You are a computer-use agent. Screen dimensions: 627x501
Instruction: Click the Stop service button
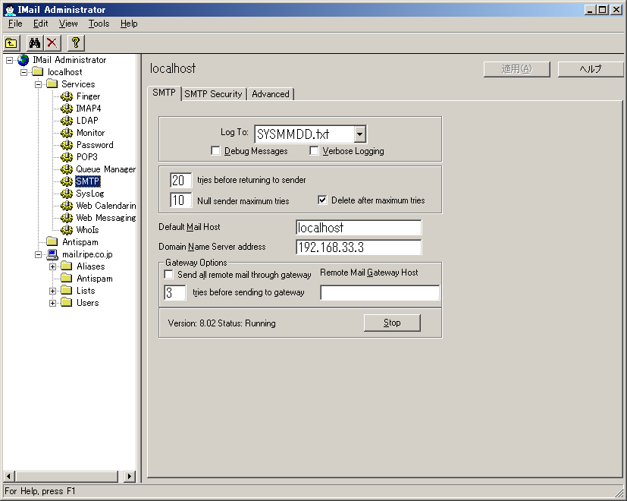coord(392,323)
